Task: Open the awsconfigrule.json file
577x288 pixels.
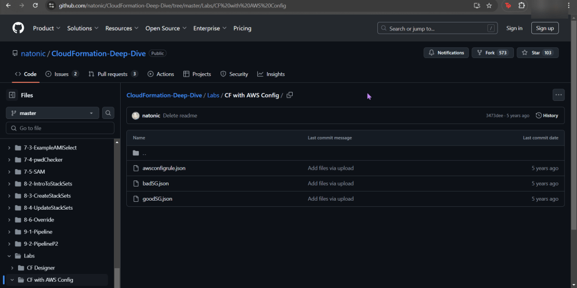Action: (x=164, y=168)
